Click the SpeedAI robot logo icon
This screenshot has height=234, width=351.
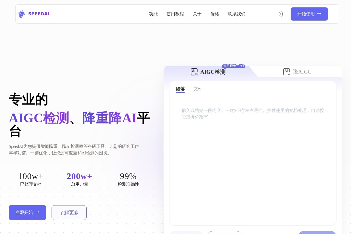click(21, 14)
